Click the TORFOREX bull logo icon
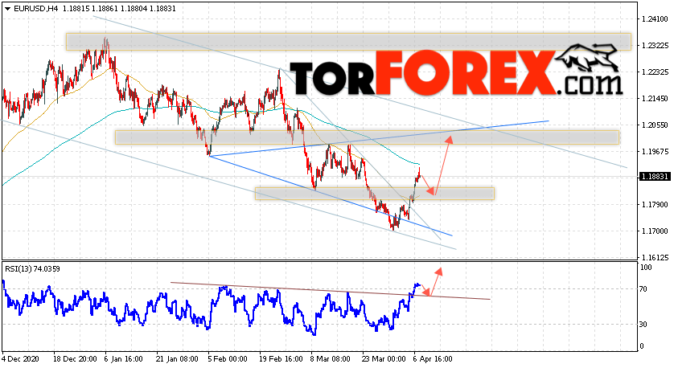 click(589, 58)
